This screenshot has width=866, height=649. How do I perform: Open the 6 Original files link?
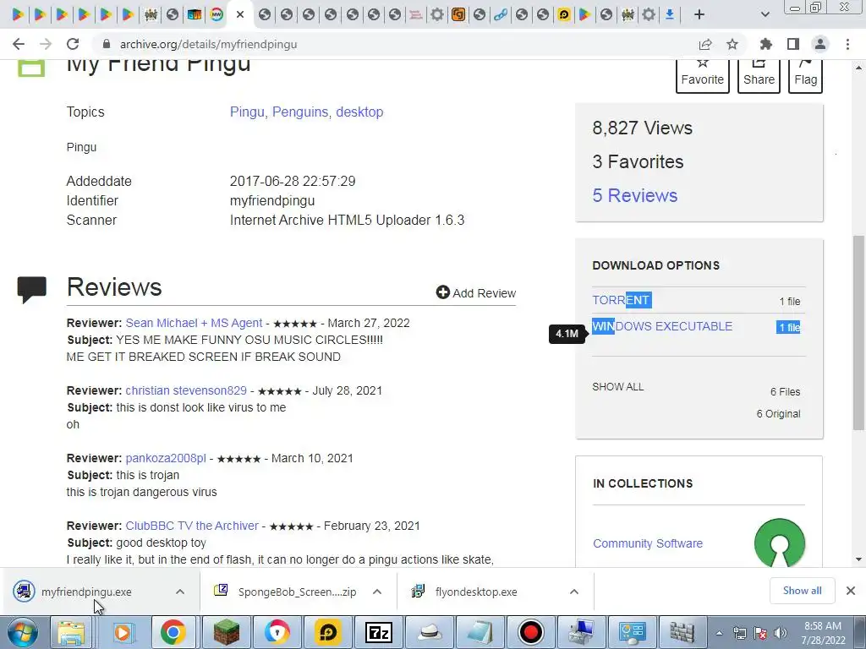click(x=778, y=414)
